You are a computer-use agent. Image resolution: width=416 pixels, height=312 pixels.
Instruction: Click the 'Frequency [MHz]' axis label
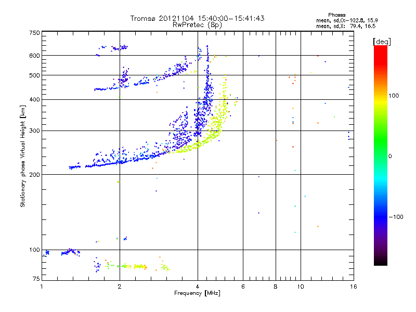pyautogui.click(x=197, y=293)
